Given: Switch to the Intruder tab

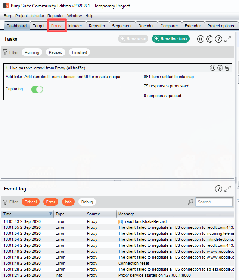Looking at the screenshot, I should [75, 26].
